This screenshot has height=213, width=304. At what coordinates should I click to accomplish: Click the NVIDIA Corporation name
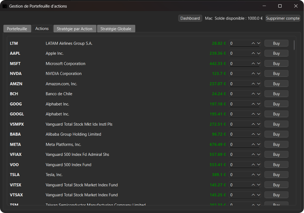click(64, 73)
